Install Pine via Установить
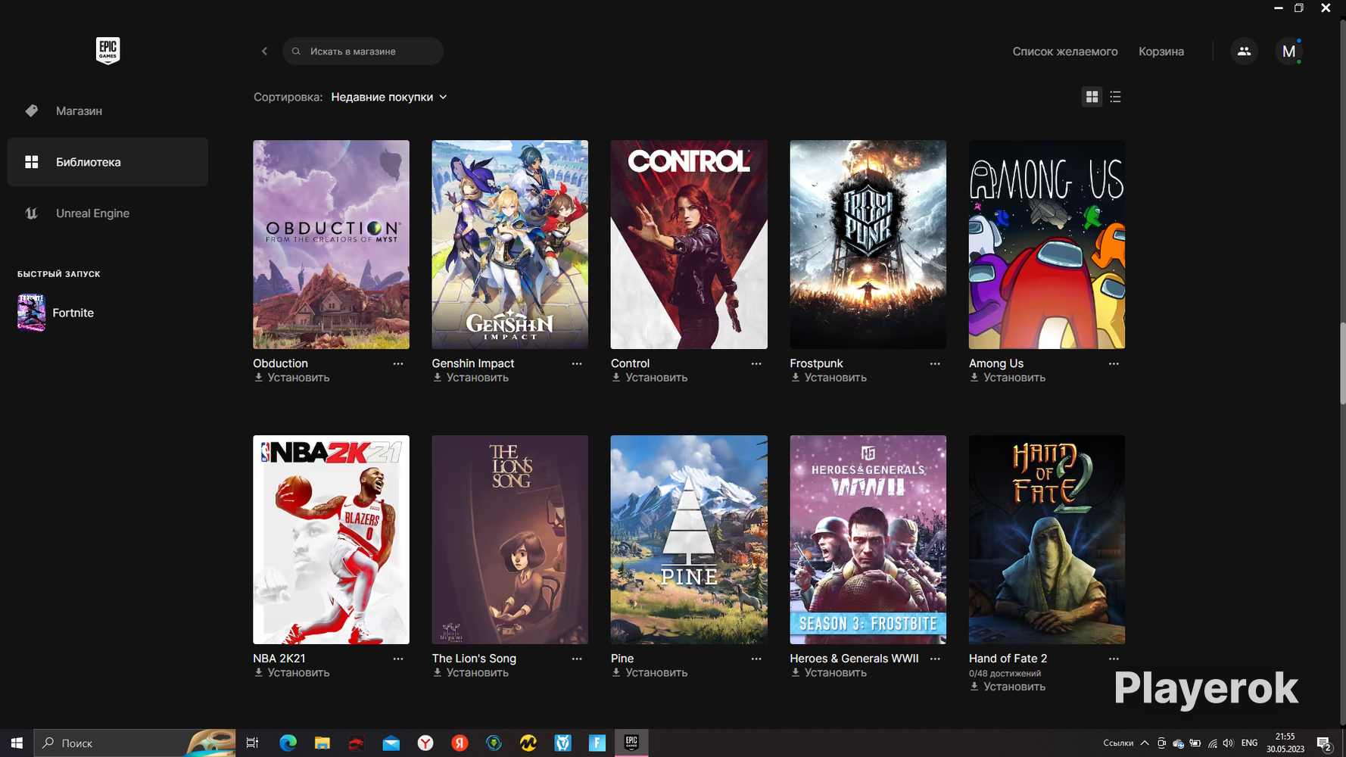 click(x=650, y=673)
